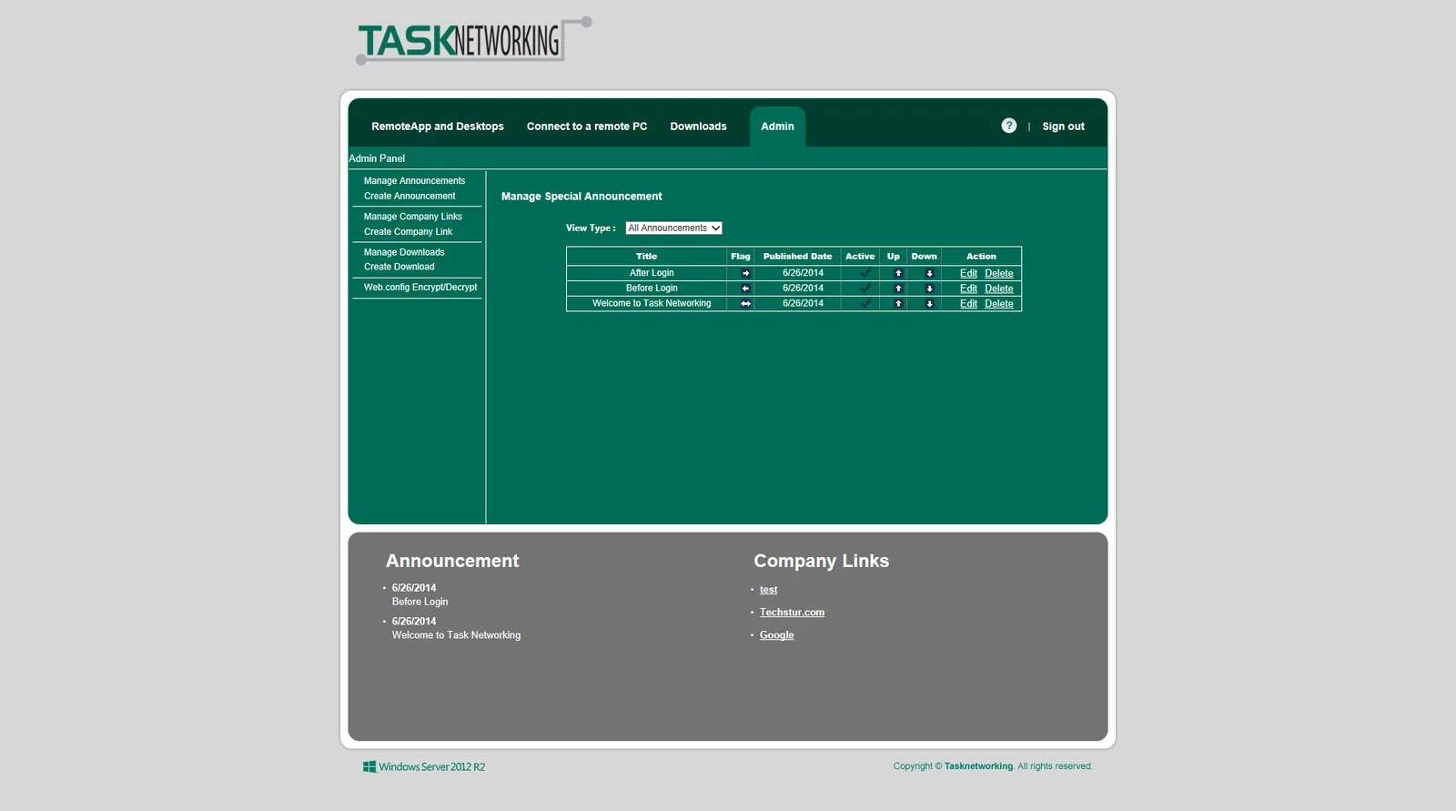This screenshot has width=1456, height=811.
Task: Edit the Before Login announcement
Action: [x=968, y=289]
